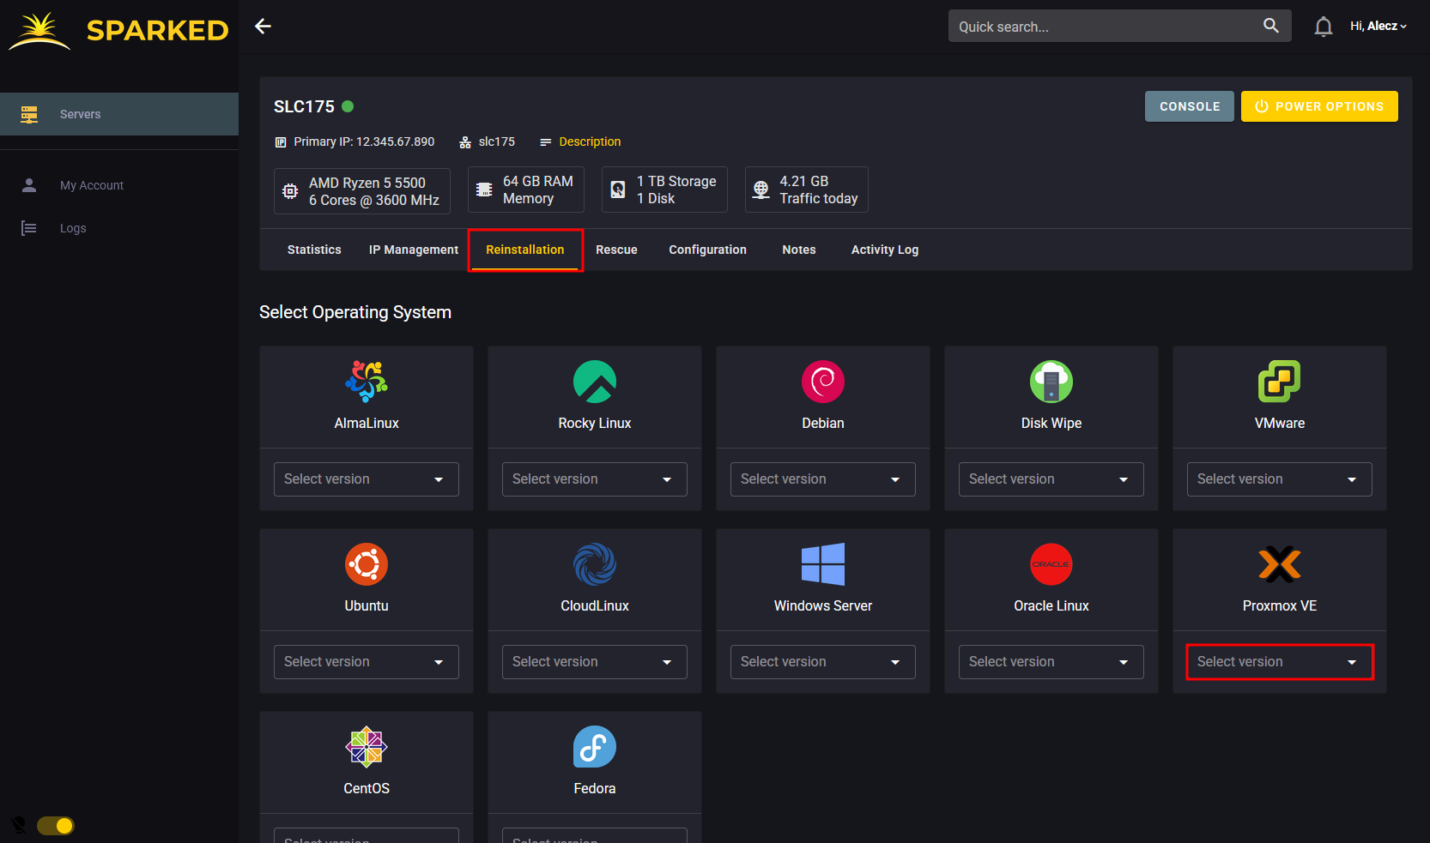Click the Ubuntu logo
Image resolution: width=1430 pixels, height=843 pixels.
[367, 564]
